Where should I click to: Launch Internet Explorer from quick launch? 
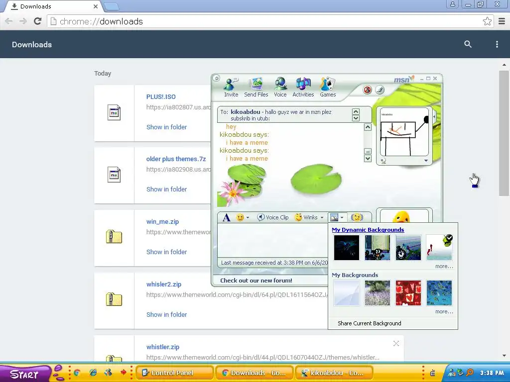coord(93,373)
